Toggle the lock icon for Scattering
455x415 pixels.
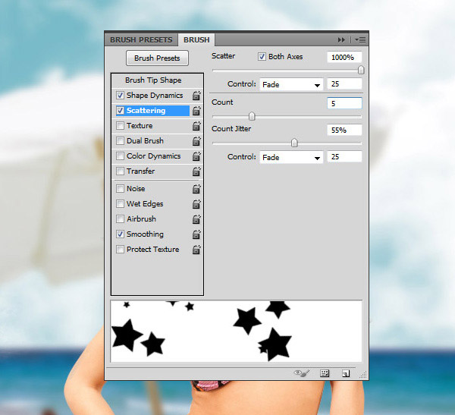tap(196, 110)
